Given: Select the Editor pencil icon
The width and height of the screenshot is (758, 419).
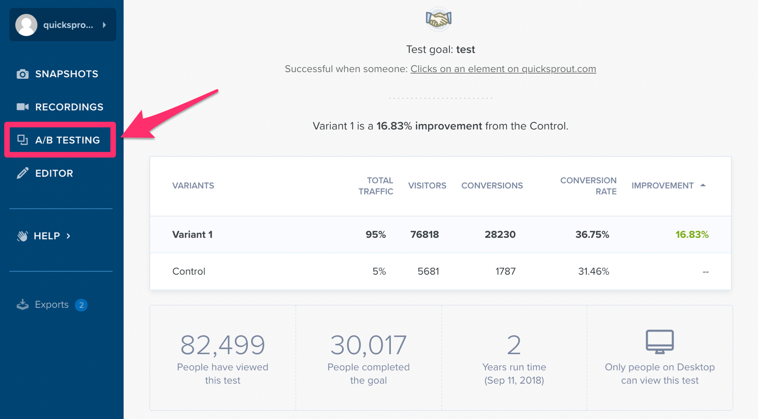Looking at the screenshot, I should [22, 173].
